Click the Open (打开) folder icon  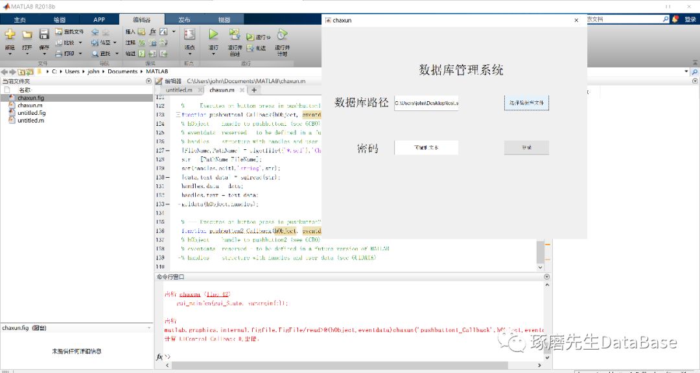27,35
